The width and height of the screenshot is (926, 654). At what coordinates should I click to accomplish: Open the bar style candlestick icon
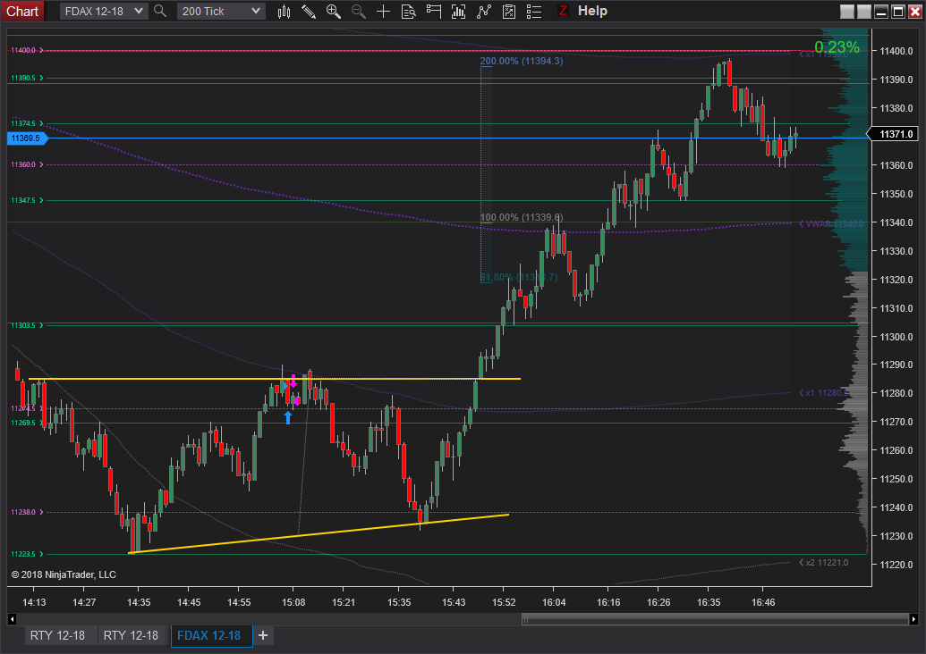point(284,12)
